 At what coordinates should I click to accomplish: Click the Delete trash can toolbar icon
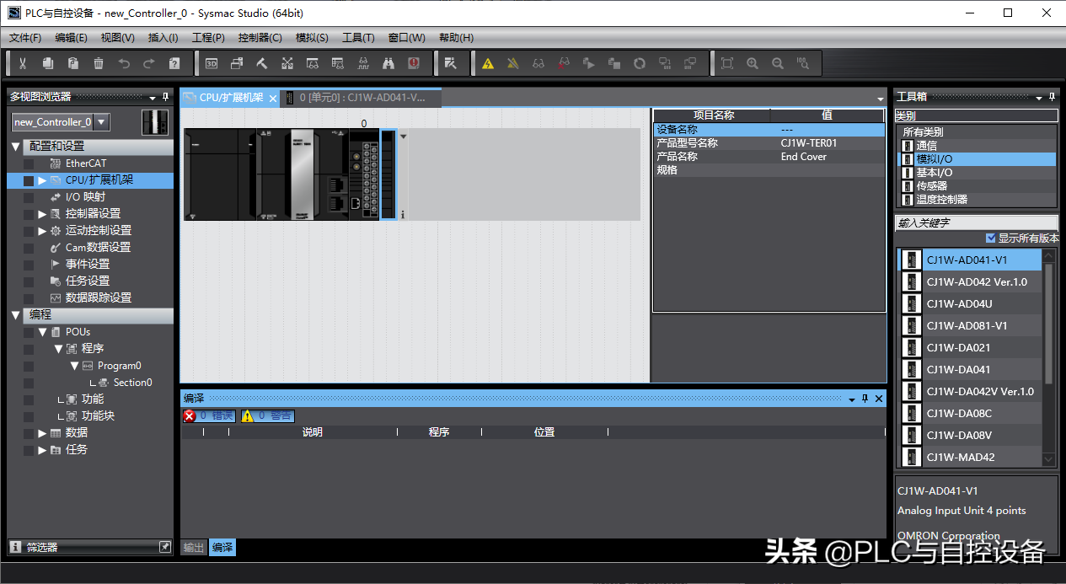[x=99, y=63]
